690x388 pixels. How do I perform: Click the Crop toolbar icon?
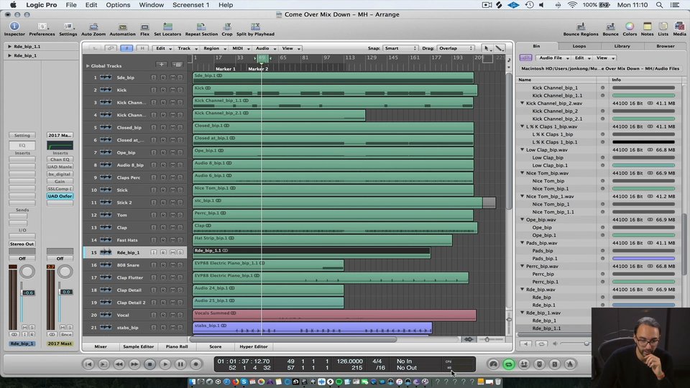coord(227,27)
